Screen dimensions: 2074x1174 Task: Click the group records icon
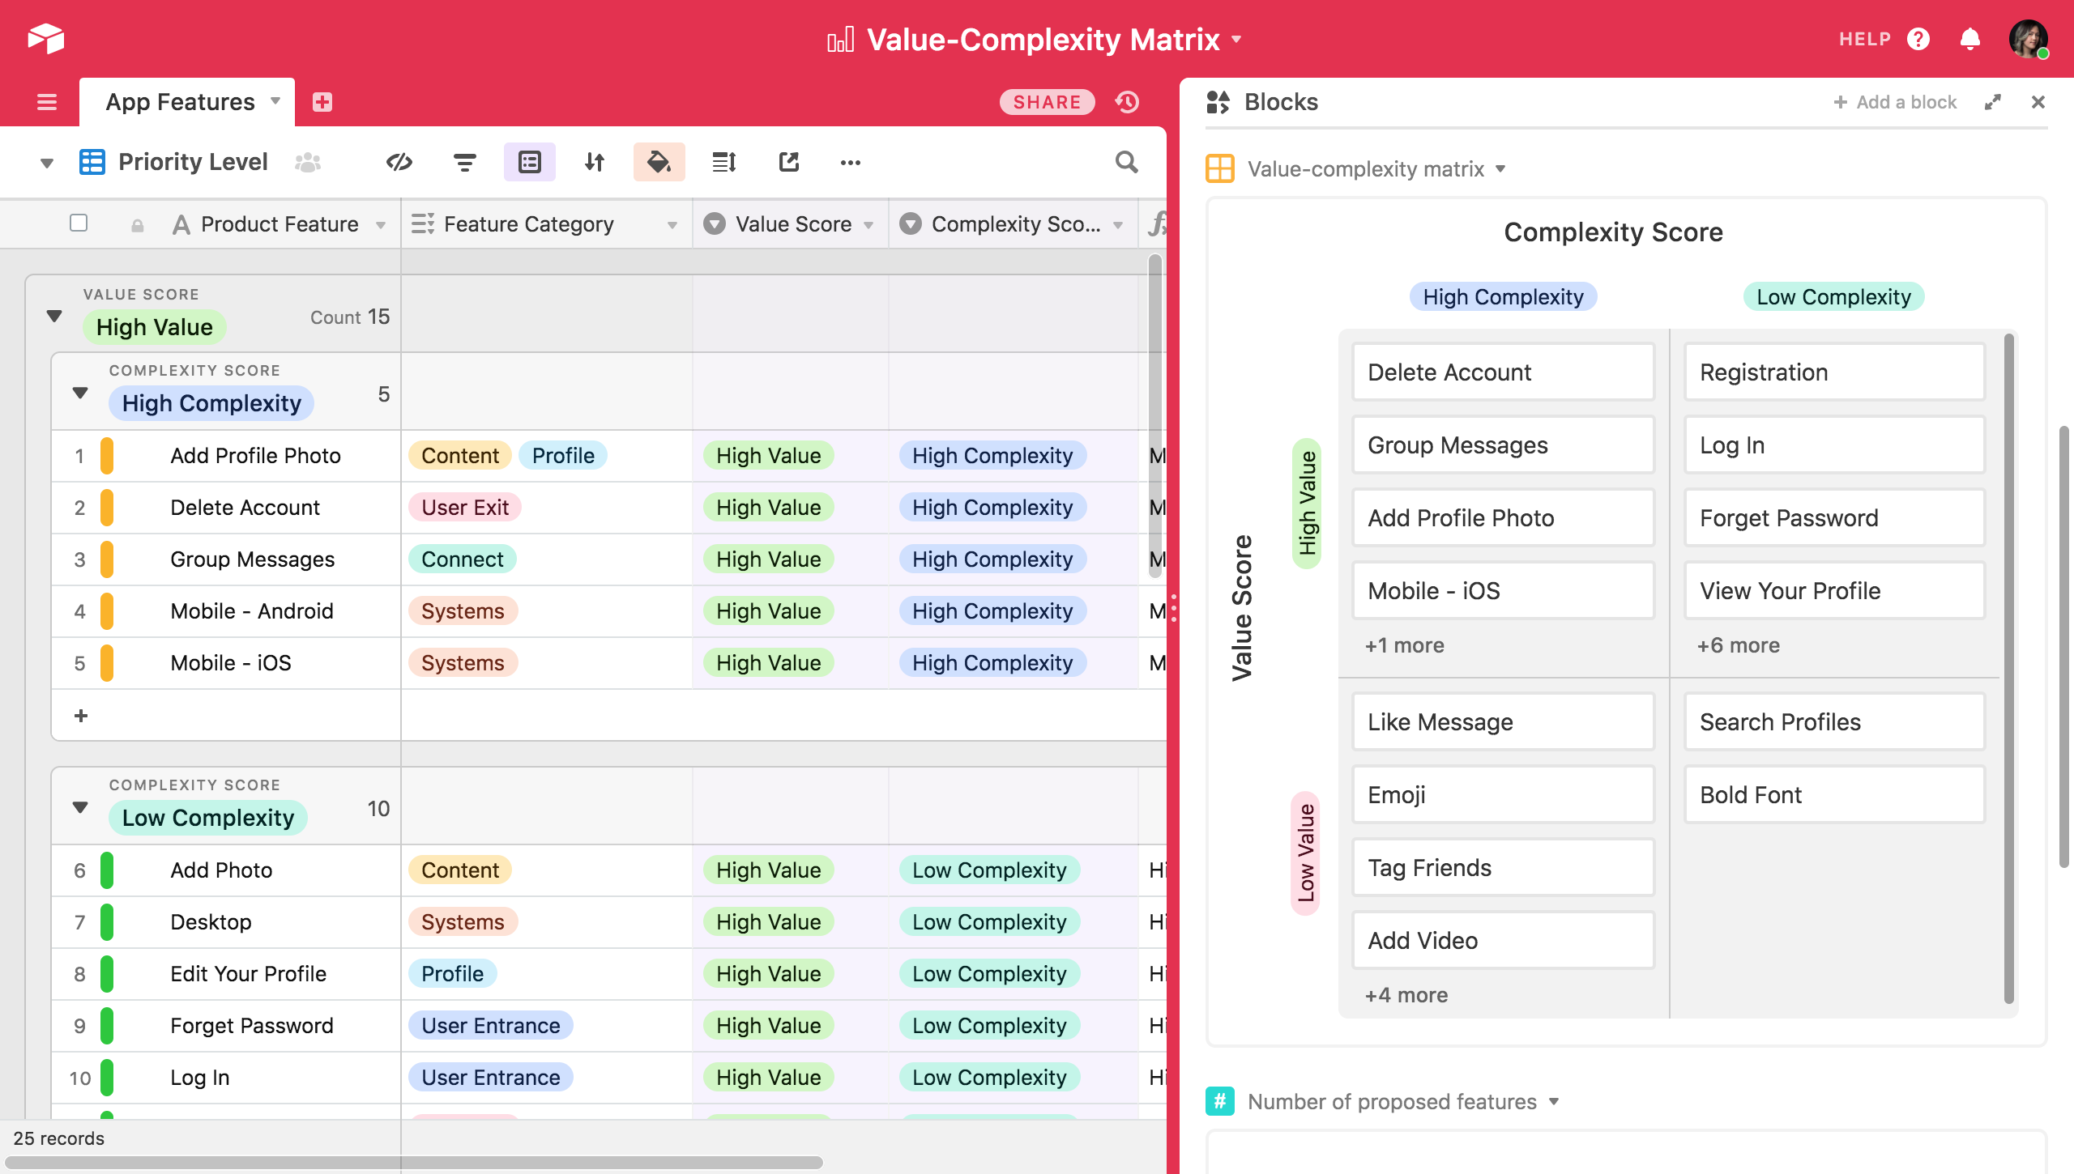click(x=529, y=162)
